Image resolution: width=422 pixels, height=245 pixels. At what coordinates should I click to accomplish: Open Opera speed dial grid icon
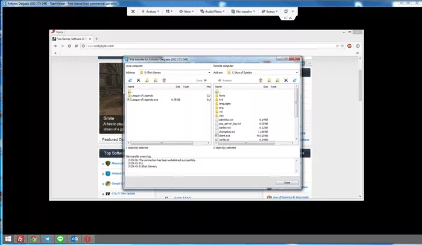pyautogui.click(x=77, y=46)
